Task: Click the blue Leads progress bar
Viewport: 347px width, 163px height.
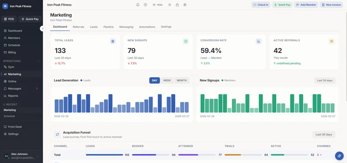Action: pos(104,155)
